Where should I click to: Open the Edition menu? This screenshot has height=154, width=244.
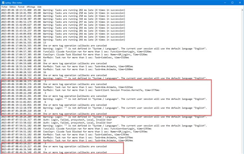tap(13, 6)
